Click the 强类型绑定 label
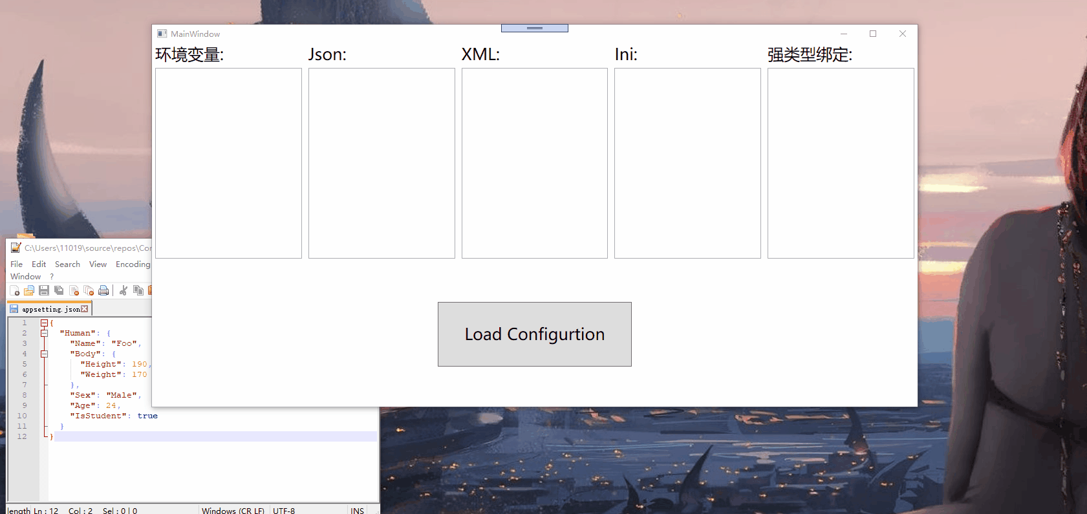Image resolution: width=1087 pixels, height=514 pixels. [810, 54]
